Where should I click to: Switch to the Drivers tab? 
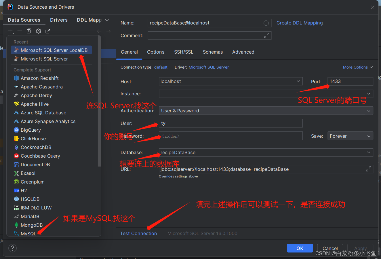click(59, 20)
